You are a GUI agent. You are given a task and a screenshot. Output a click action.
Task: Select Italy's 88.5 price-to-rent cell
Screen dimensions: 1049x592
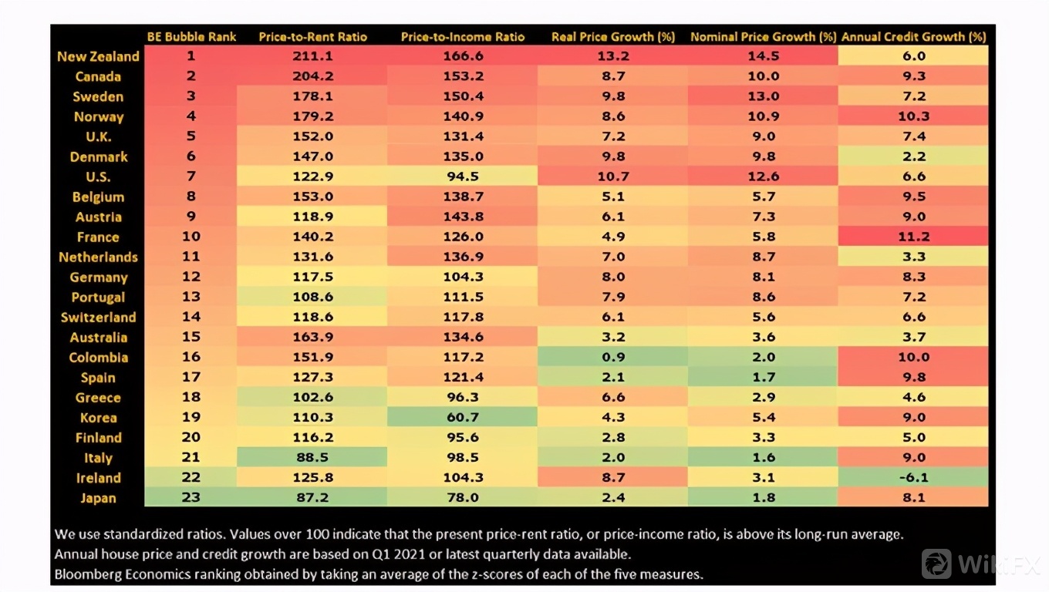pos(312,457)
